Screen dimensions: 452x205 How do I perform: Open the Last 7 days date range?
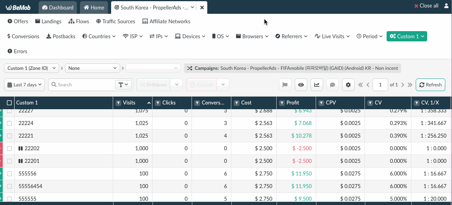click(24, 85)
